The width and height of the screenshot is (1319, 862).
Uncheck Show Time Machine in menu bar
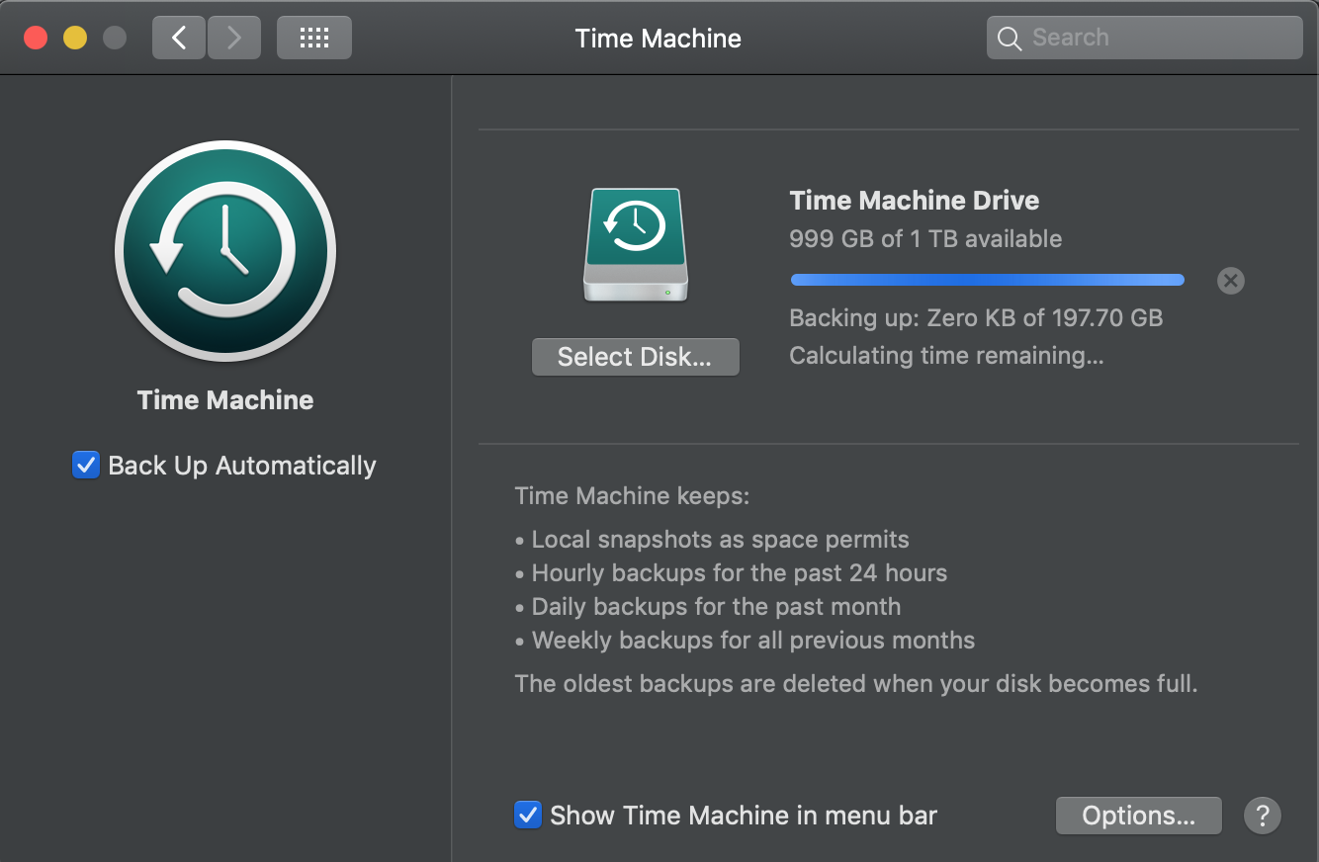528,815
